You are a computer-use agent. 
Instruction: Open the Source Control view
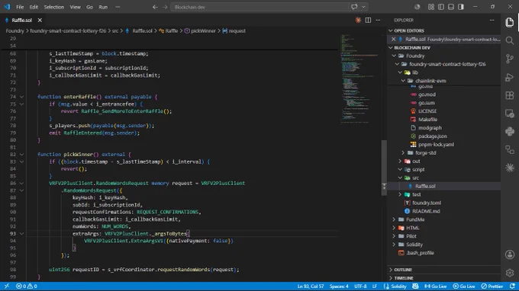click(510, 59)
